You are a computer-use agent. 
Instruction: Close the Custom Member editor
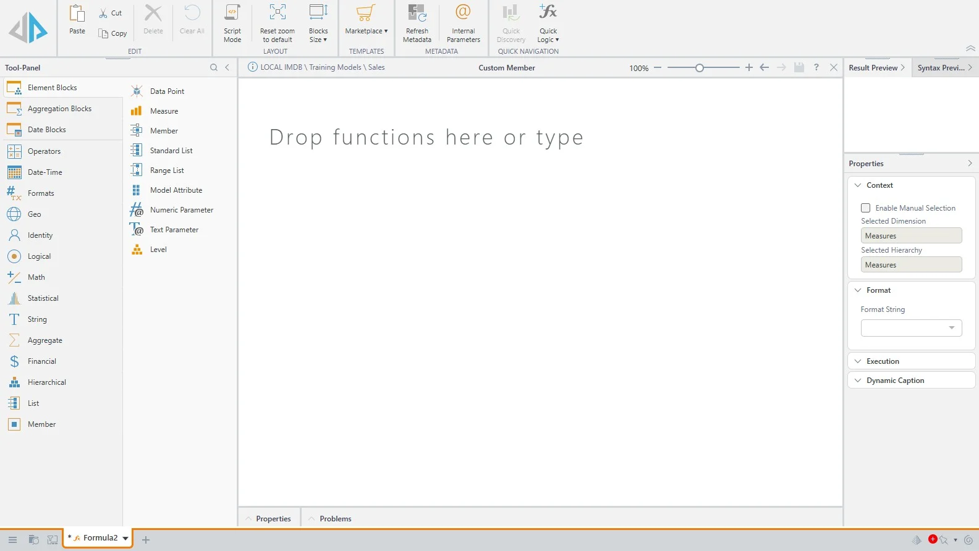(834, 67)
